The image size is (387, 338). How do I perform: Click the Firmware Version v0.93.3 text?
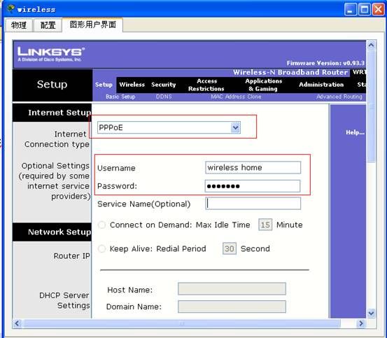(x=325, y=63)
